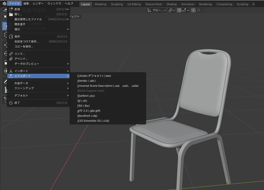Click the export arrow icon beside エクスポート
This screenshot has height=190, width=264.
tap(11, 76)
